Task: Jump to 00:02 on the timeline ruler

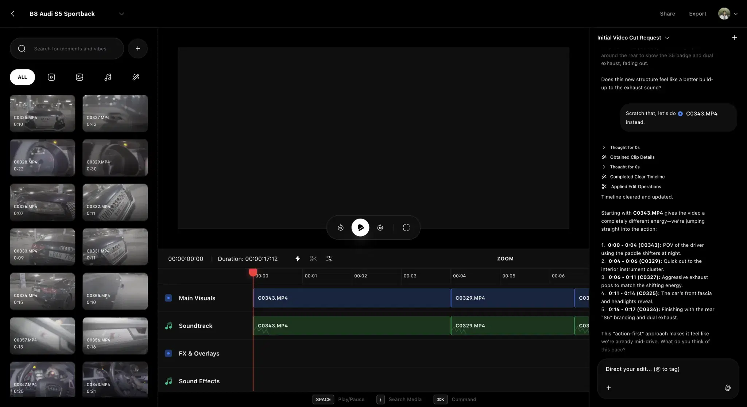Action: pyautogui.click(x=360, y=276)
